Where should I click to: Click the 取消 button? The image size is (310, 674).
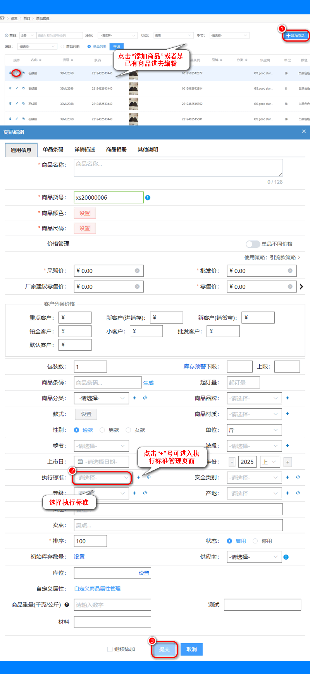pos(192,649)
